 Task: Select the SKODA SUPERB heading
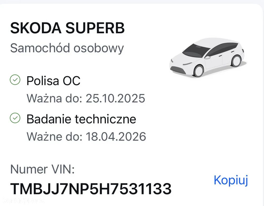point(67,28)
